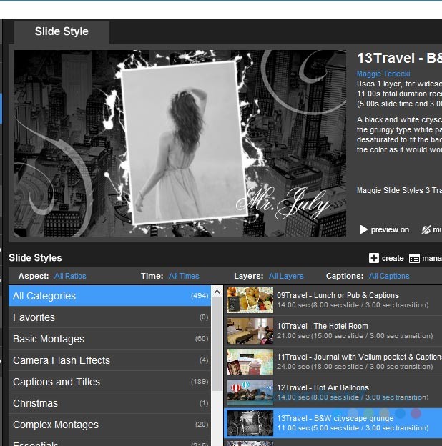
Task: Open the Time All Times filter
Action: [x=184, y=276]
